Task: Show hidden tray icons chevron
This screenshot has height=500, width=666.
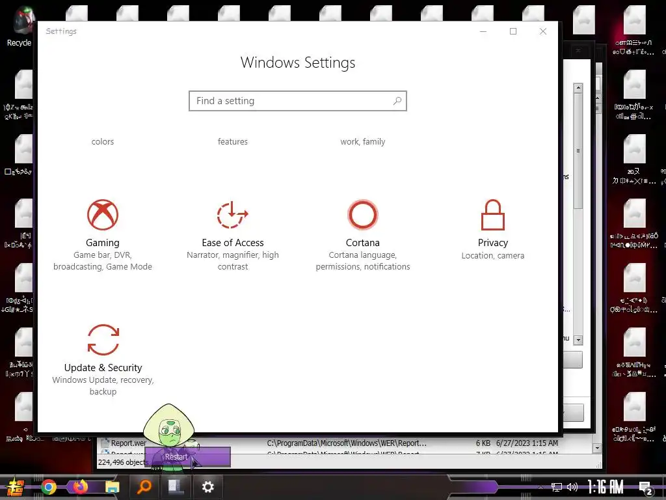Action: pos(540,487)
